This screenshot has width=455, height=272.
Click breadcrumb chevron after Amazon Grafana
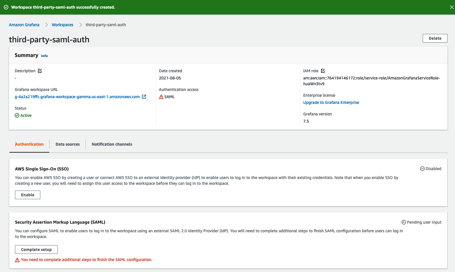point(46,25)
